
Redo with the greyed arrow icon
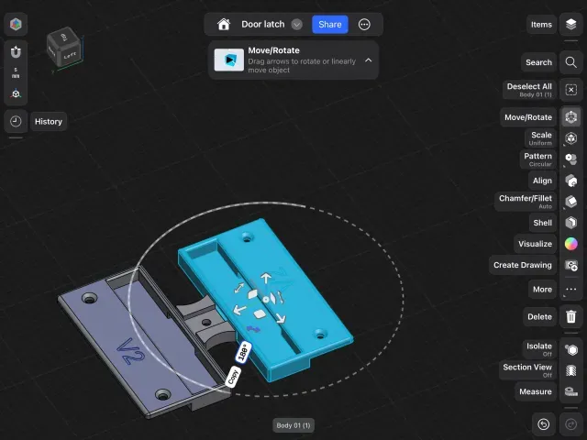pos(570,423)
